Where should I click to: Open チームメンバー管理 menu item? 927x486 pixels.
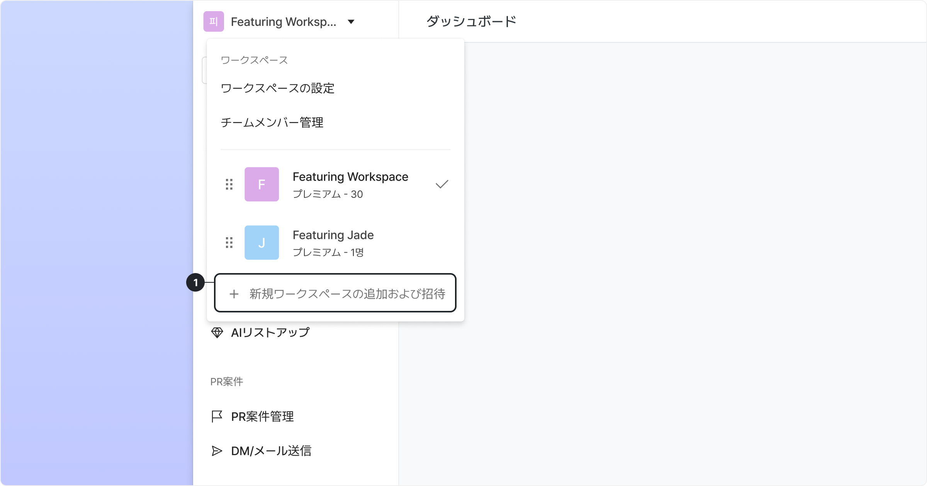272,123
